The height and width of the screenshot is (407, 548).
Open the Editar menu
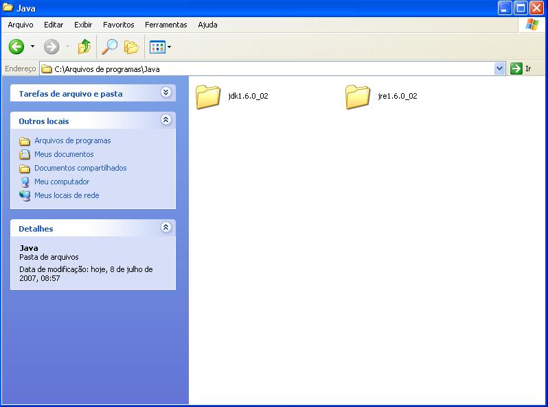tap(54, 25)
